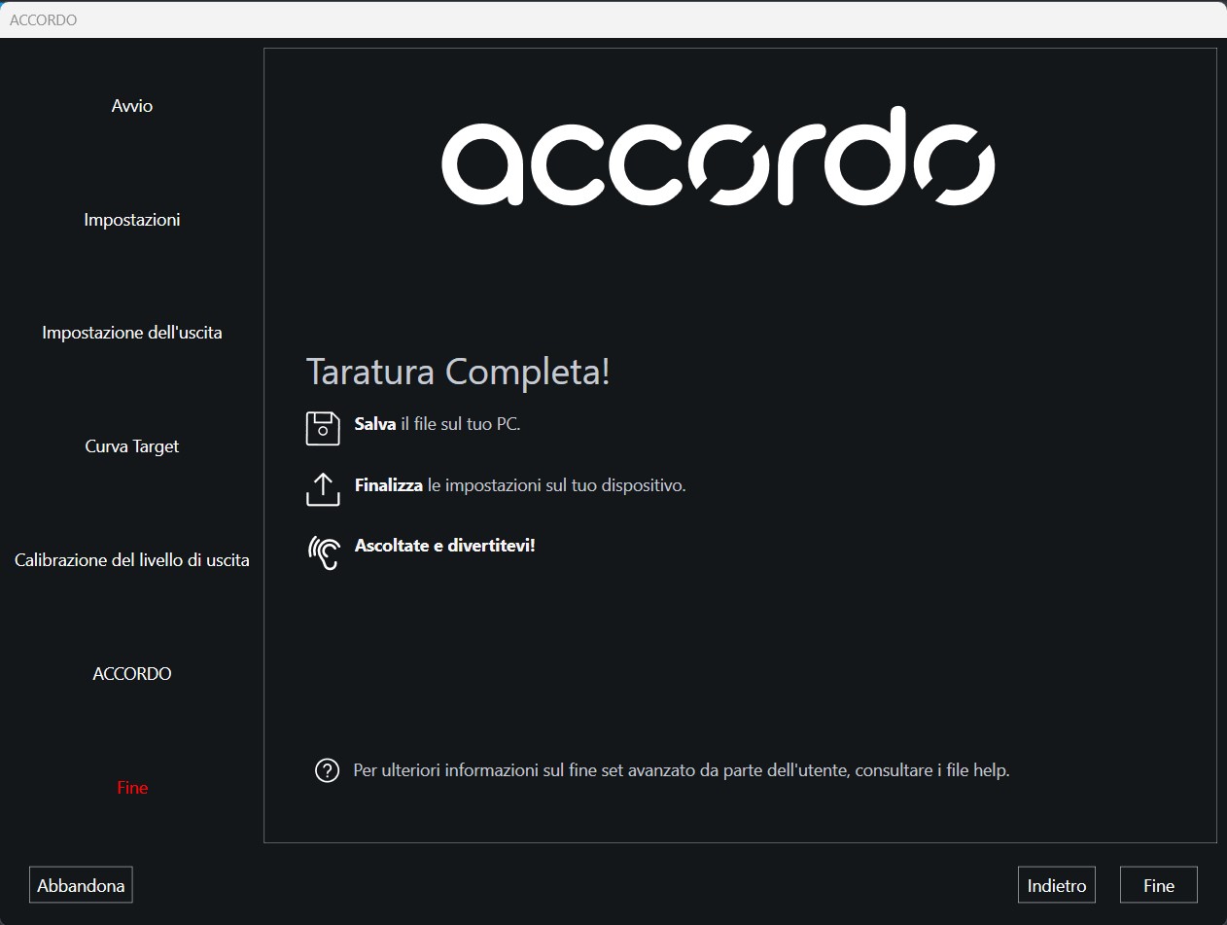The height and width of the screenshot is (925, 1227).
Task: Open Calibrazione del livello di uscita
Action: coord(132,560)
